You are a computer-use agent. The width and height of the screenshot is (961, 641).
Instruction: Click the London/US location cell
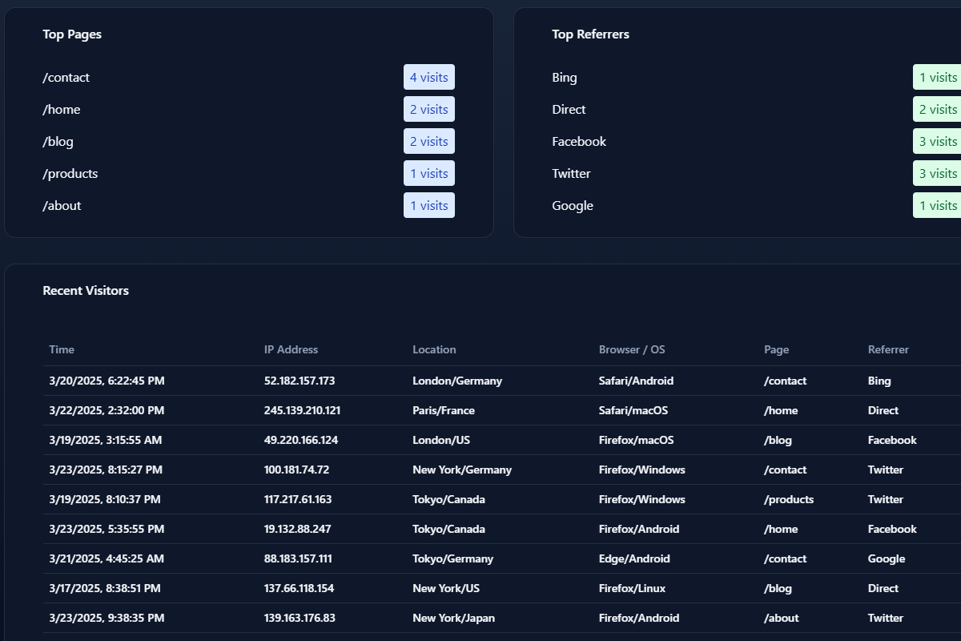tap(441, 440)
